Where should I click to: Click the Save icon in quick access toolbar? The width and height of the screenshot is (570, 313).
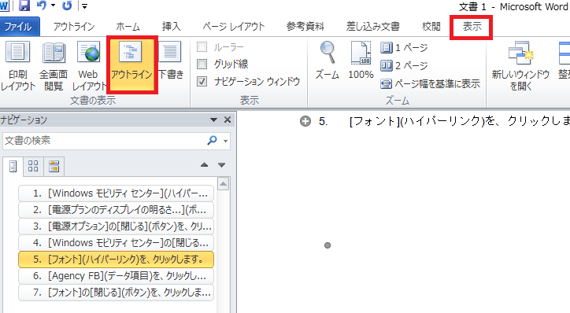click(x=24, y=6)
